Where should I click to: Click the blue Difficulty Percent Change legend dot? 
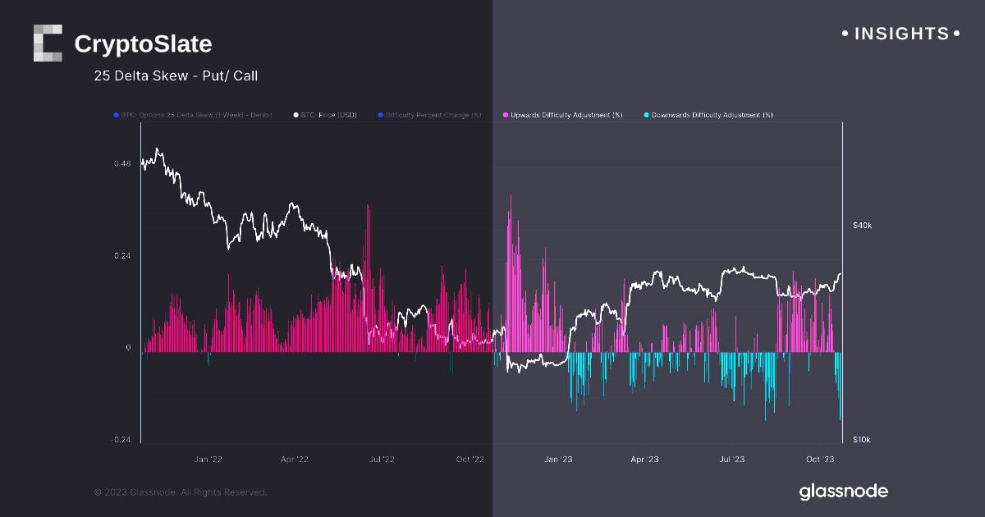380,115
